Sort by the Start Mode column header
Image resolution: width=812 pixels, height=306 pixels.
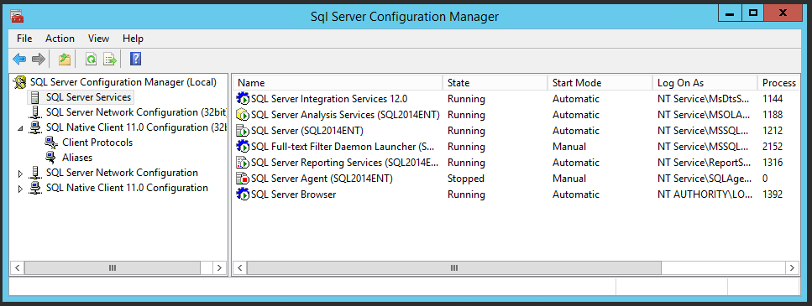tap(600, 83)
